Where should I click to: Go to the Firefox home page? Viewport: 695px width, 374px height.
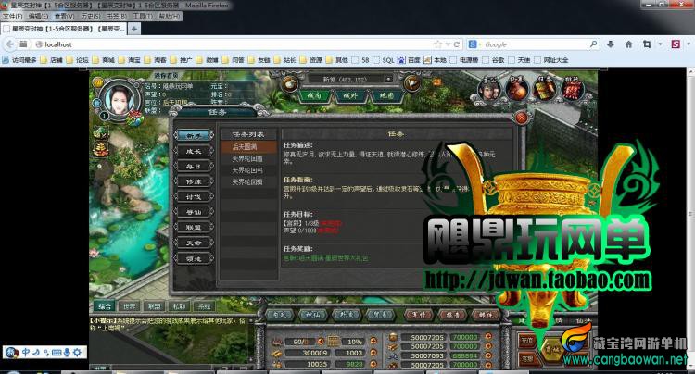(x=628, y=44)
